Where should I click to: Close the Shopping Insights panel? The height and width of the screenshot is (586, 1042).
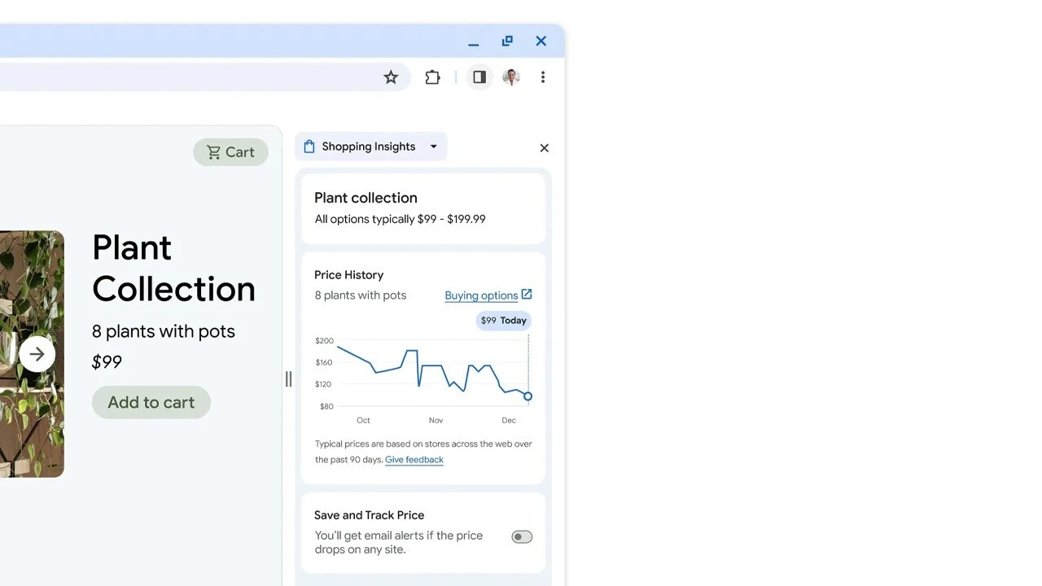tap(544, 147)
